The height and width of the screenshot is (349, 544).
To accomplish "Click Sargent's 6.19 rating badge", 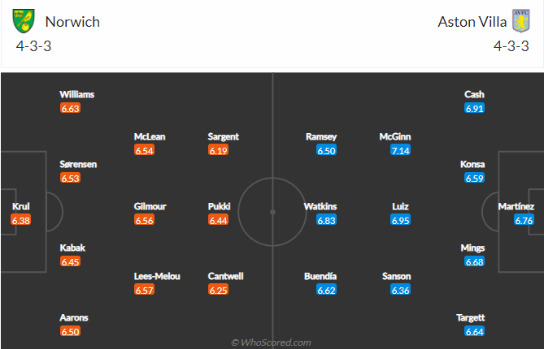I will click(x=218, y=150).
